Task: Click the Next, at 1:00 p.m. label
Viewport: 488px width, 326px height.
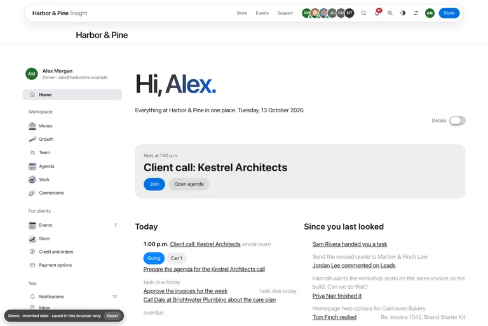Action: (161, 155)
